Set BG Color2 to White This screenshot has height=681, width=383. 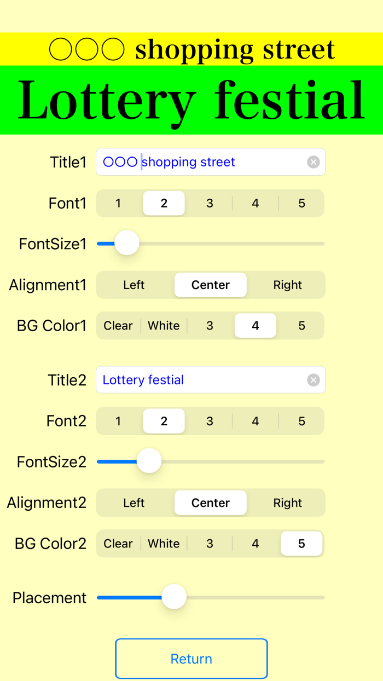(x=164, y=543)
